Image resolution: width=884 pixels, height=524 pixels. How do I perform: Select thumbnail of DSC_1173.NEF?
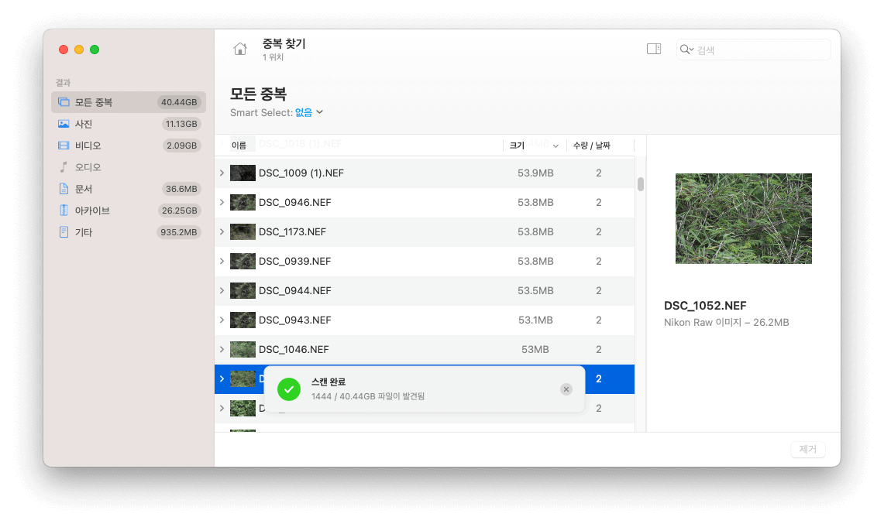click(242, 231)
